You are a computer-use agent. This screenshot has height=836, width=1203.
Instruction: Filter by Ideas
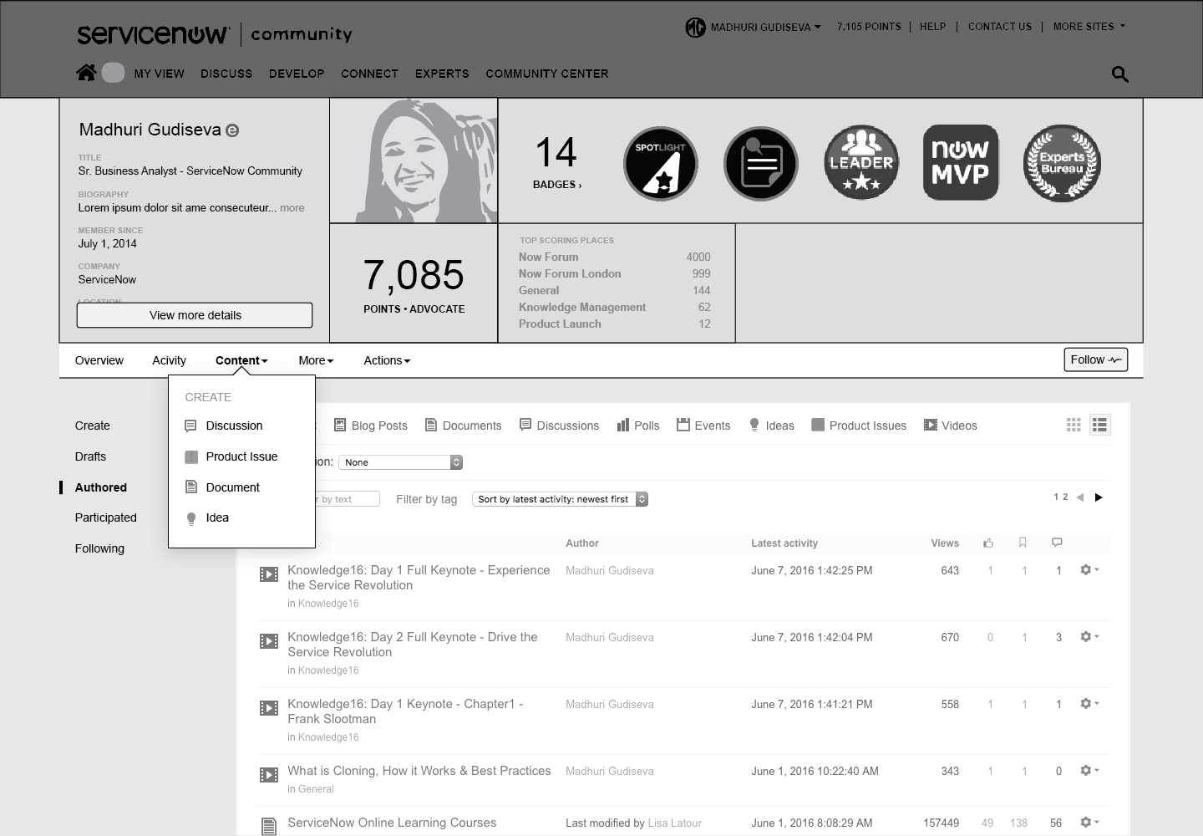(x=771, y=426)
